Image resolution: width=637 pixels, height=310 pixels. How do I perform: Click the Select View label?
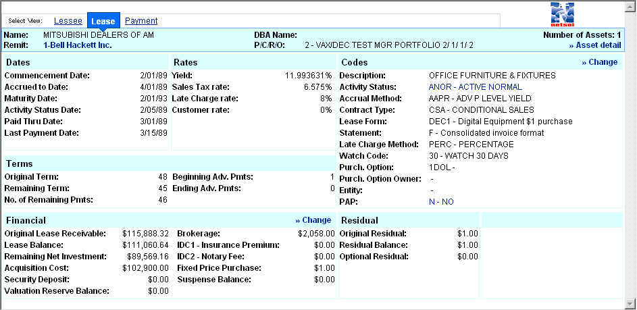[x=25, y=21]
